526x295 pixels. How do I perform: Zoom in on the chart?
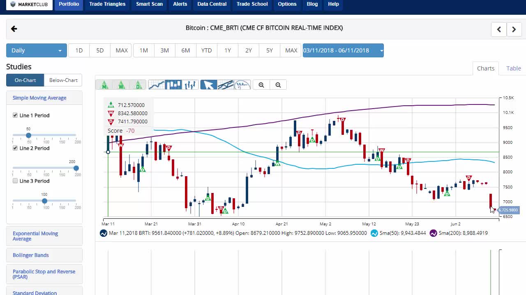[261, 85]
